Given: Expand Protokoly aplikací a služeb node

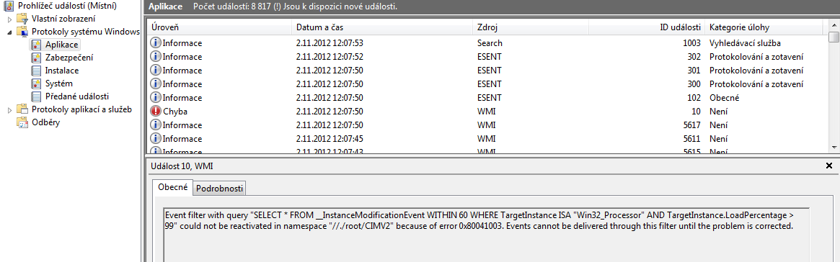Looking at the screenshot, I should coord(9,109).
